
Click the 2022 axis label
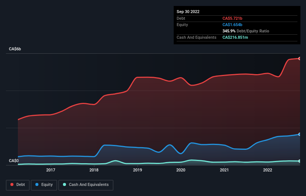pos(268,170)
